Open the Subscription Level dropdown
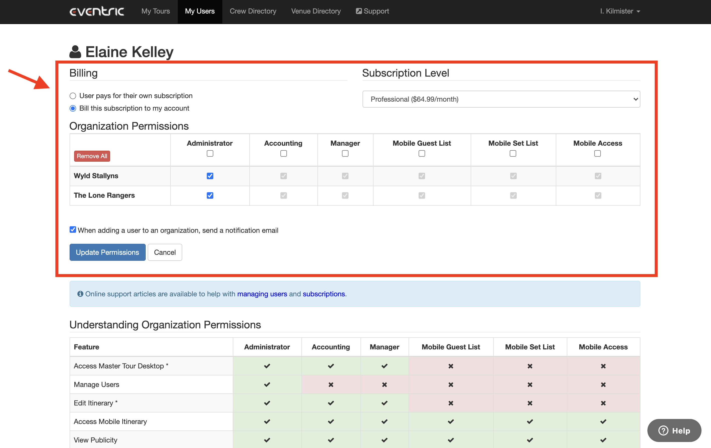Viewport: 711px width, 448px height. click(501, 99)
